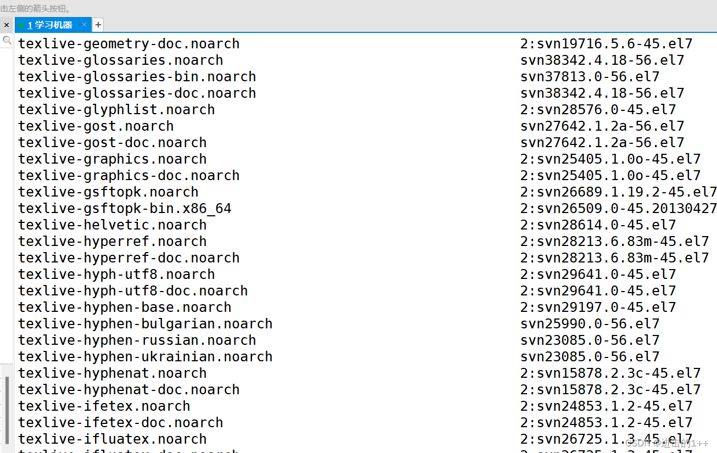717x453 pixels.
Task: Click version 2:svn26689.1.19.2-45.el7
Action: [x=619, y=192]
